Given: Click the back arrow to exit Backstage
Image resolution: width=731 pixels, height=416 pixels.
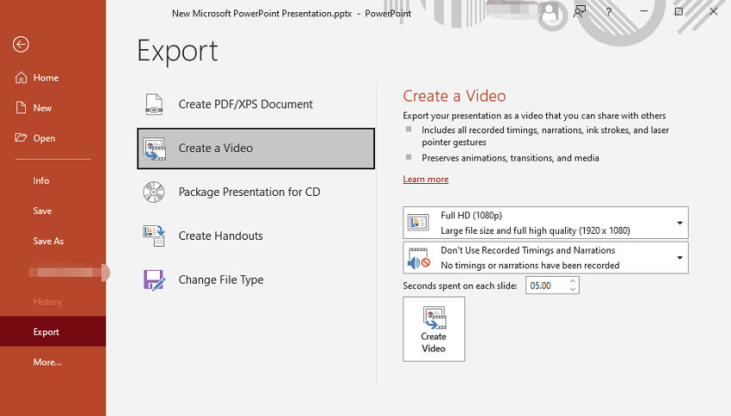Looking at the screenshot, I should 21,44.
